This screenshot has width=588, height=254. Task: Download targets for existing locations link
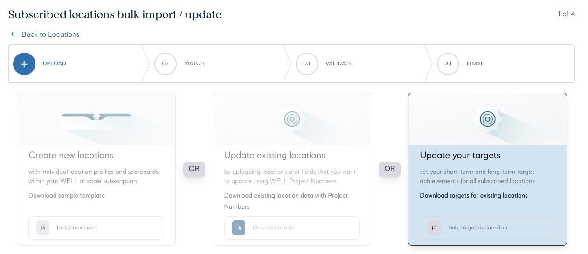(x=474, y=196)
